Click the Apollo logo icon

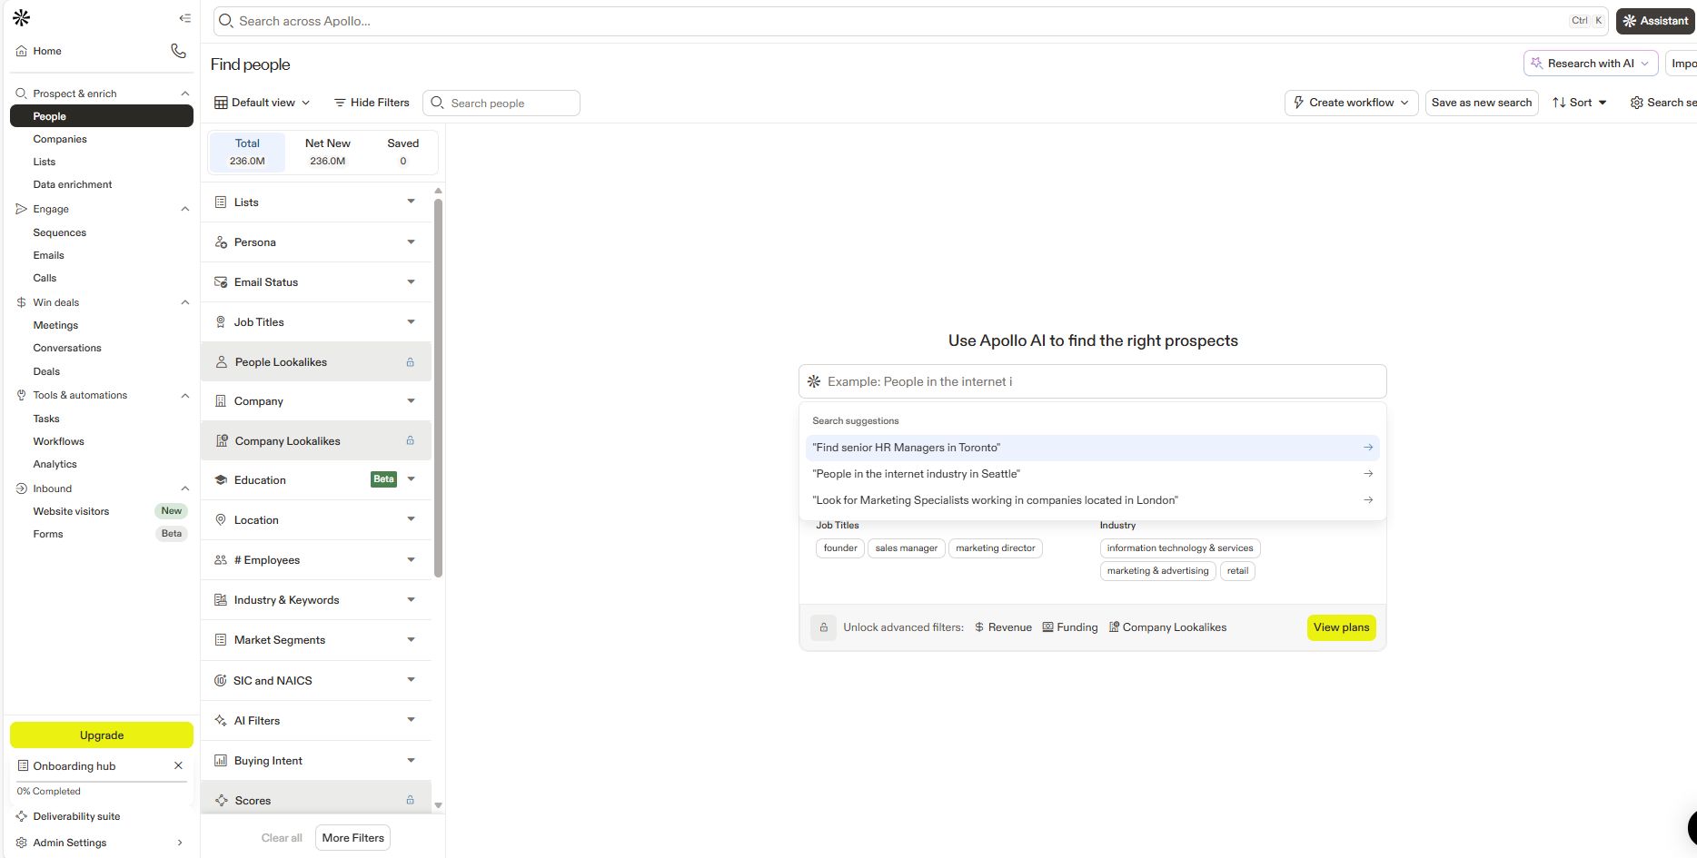(x=22, y=18)
